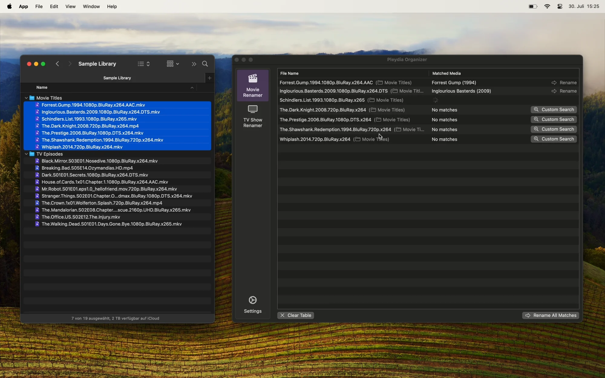This screenshot has height=378, width=605.
Task: Click the battery status icon
Action: point(532,6)
